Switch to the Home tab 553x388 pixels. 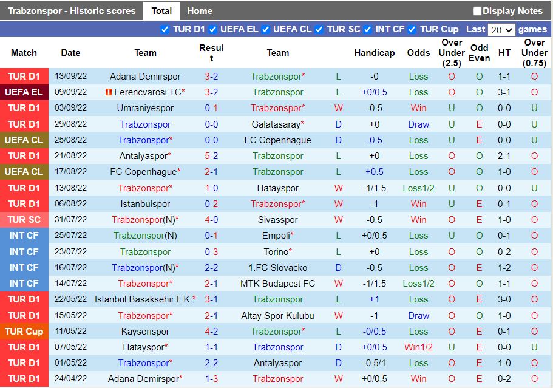(199, 10)
